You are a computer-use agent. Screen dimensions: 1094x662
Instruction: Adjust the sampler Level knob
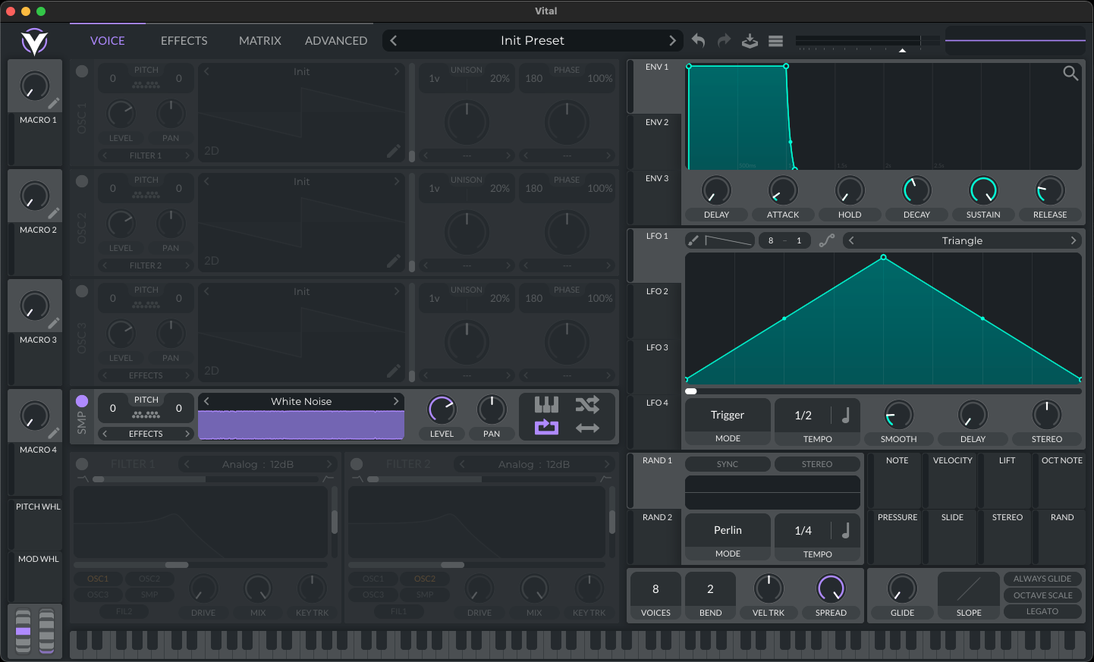442,409
